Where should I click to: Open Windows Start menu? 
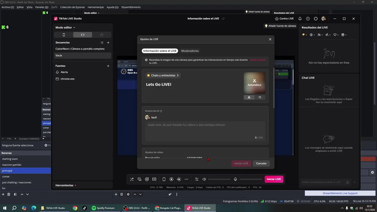tap(4, 208)
